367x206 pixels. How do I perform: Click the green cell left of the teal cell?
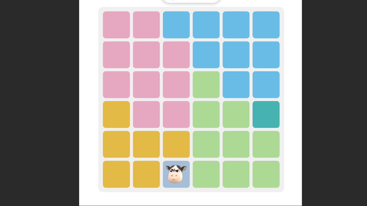[236, 114]
